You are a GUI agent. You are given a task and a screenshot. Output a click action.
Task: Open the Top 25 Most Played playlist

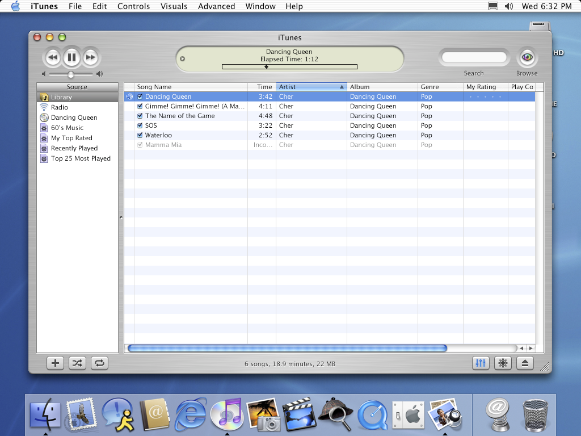77,158
